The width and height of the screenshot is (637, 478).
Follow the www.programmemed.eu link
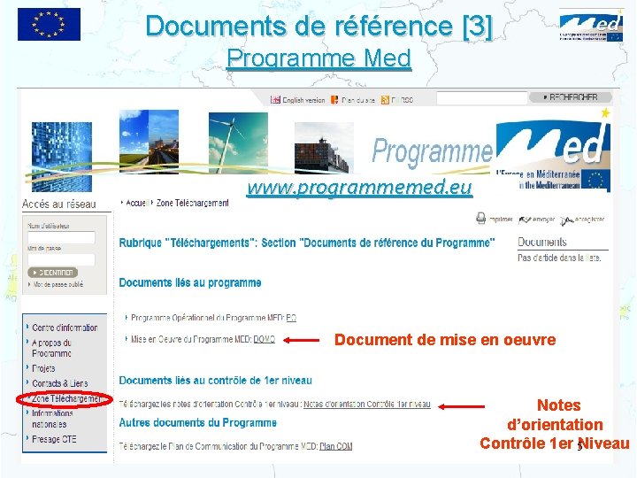pyautogui.click(x=359, y=187)
